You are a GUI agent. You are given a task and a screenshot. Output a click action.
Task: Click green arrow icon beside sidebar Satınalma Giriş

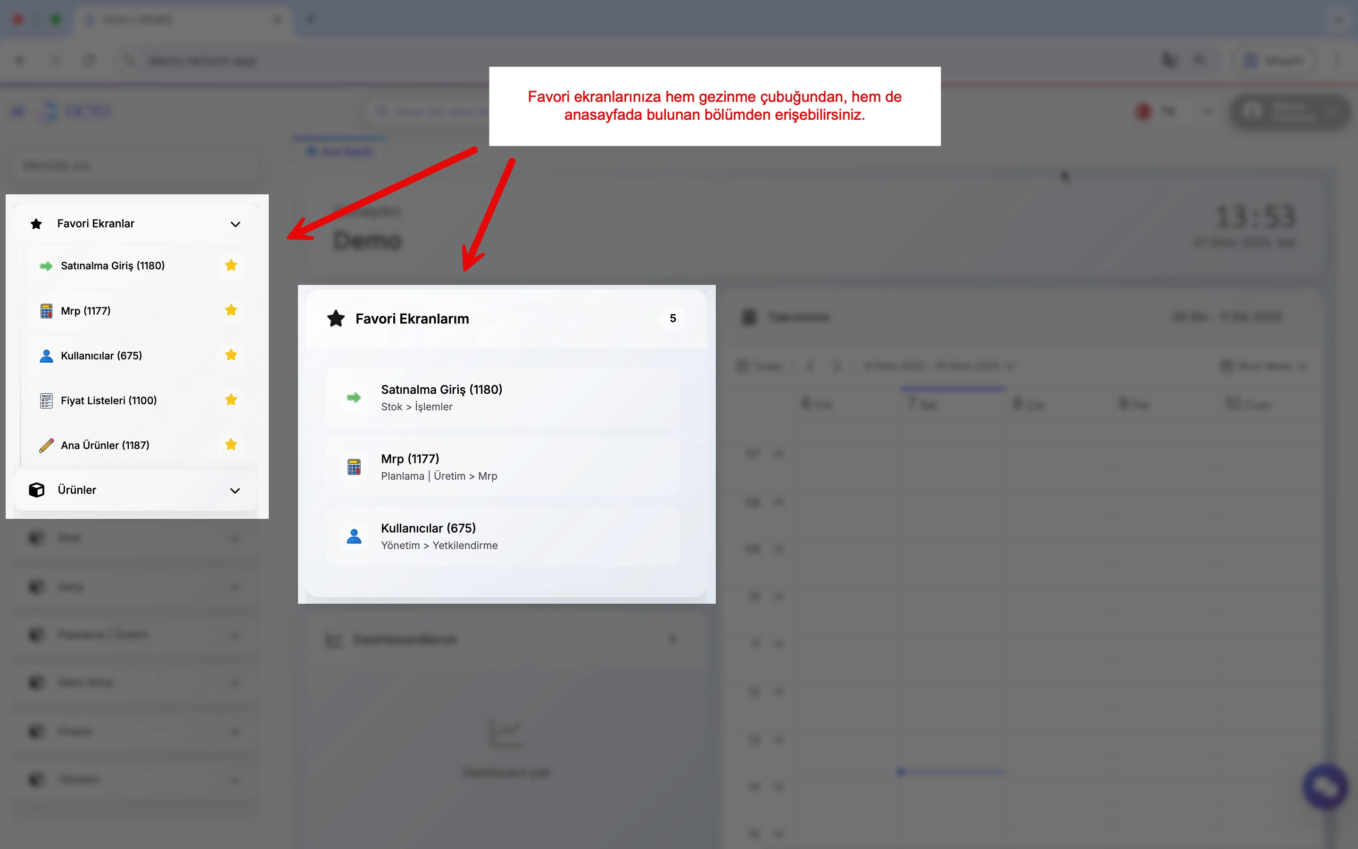(x=46, y=266)
